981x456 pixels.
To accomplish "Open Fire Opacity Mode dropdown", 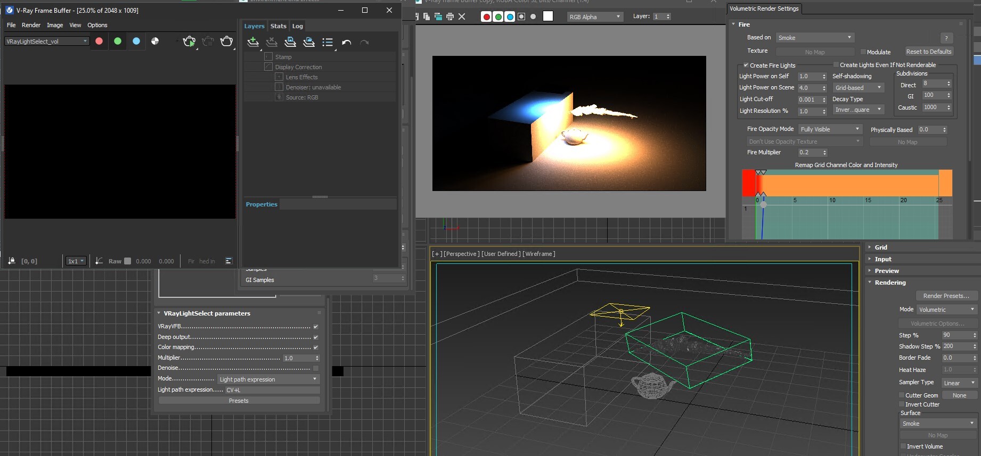I will (x=830, y=129).
